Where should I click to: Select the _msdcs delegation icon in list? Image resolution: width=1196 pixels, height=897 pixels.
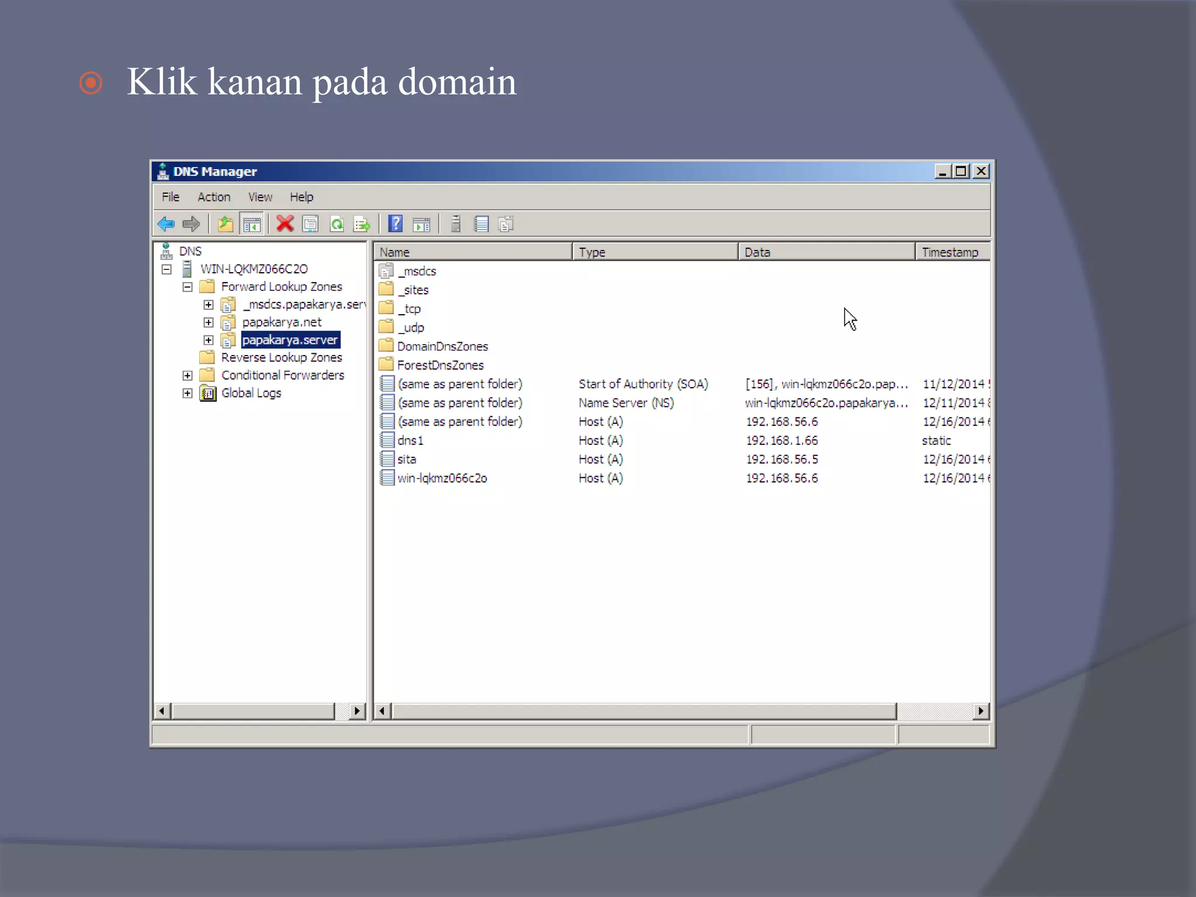click(x=386, y=270)
